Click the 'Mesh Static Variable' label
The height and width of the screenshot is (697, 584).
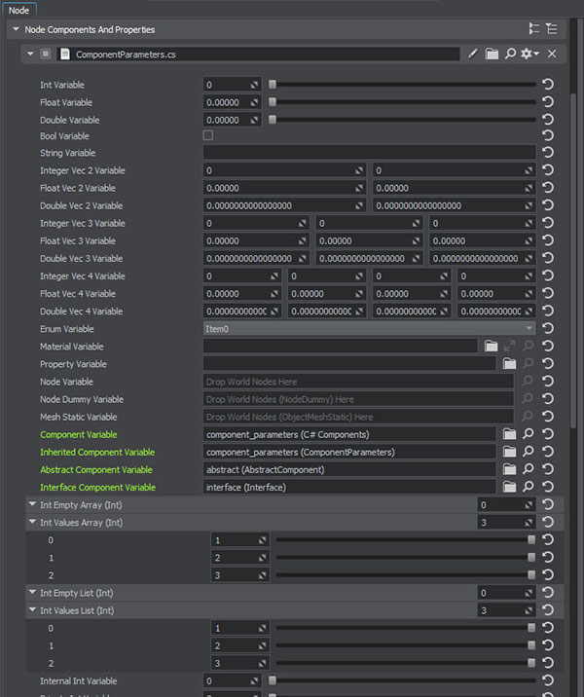coord(79,417)
